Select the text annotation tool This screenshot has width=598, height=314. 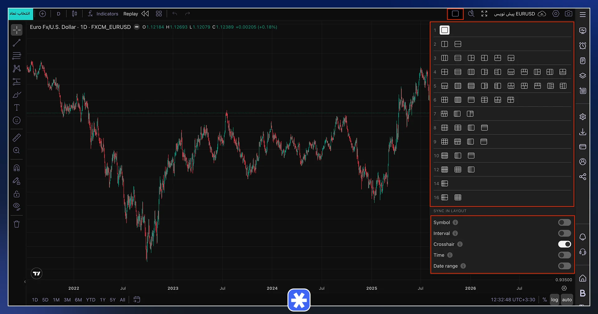pyautogui.click(x=17, y=108)
